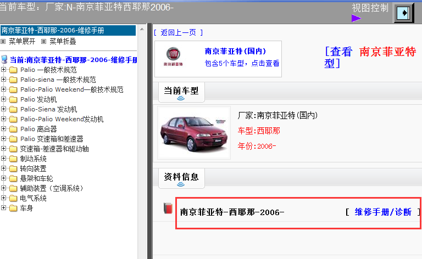Click folder icon of 车身
This screenshot has width=422, height=259.
pyautogui.click(x=13, y=208)
